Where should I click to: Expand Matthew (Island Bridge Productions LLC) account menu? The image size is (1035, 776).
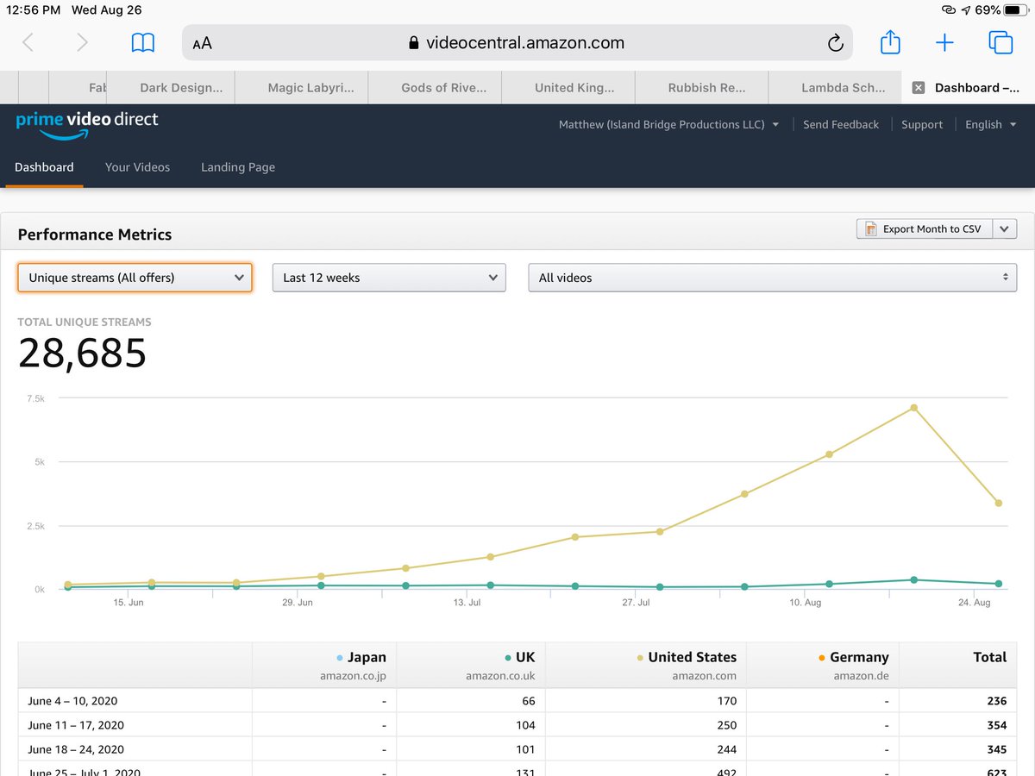pos(668,124)
